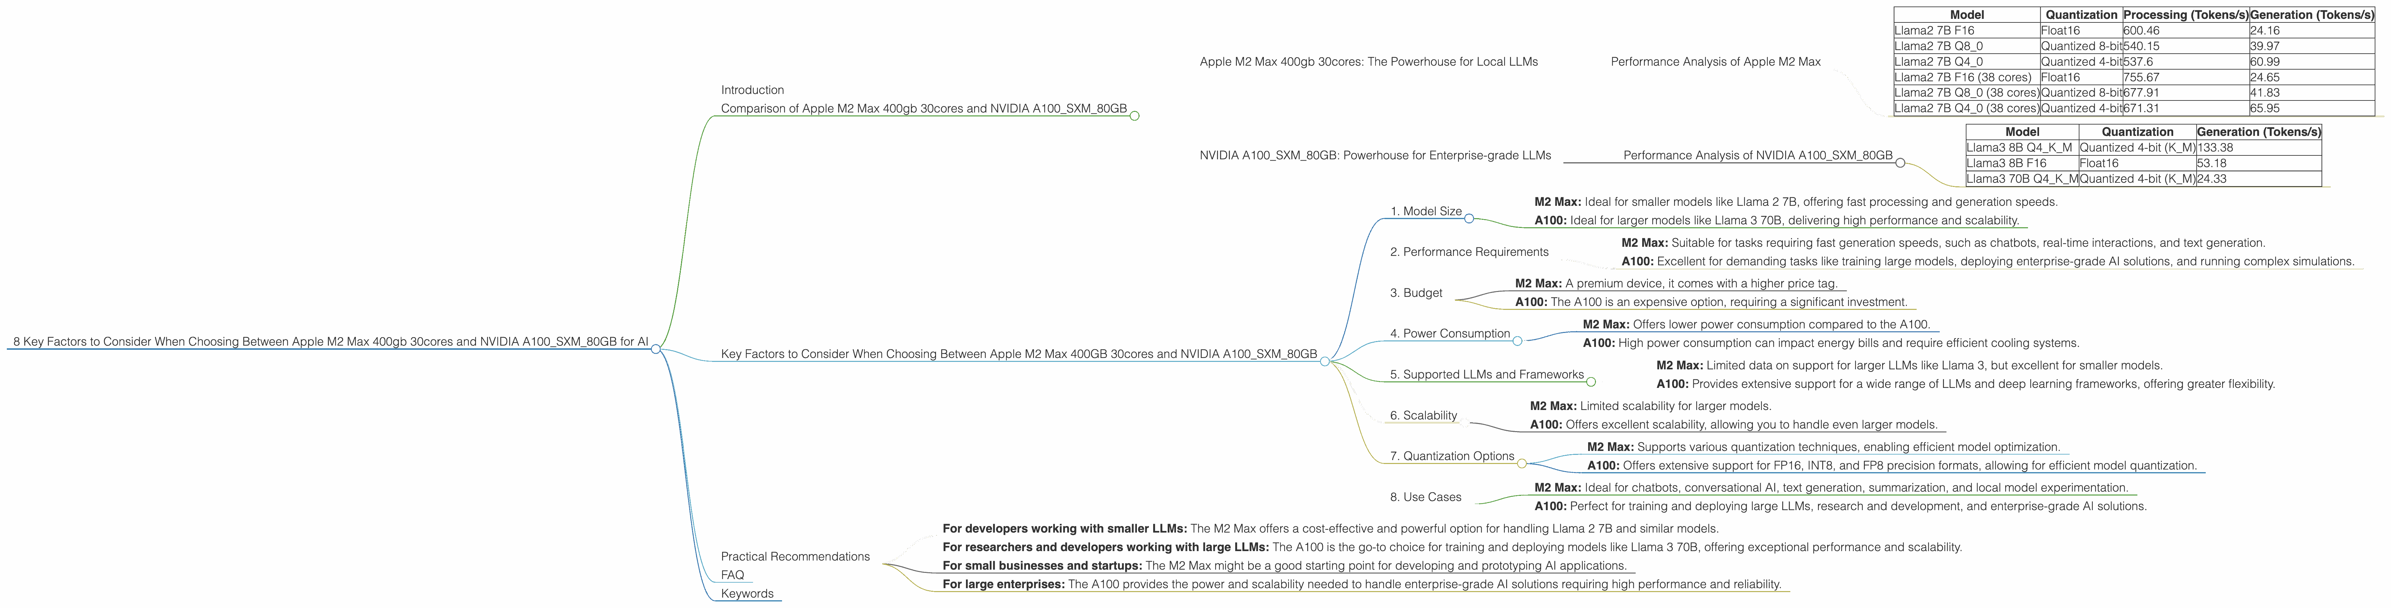Toggle the 5. Supported LLMs and Frameworks circle
This screenshot has width=2391, height=608.
1591,382
